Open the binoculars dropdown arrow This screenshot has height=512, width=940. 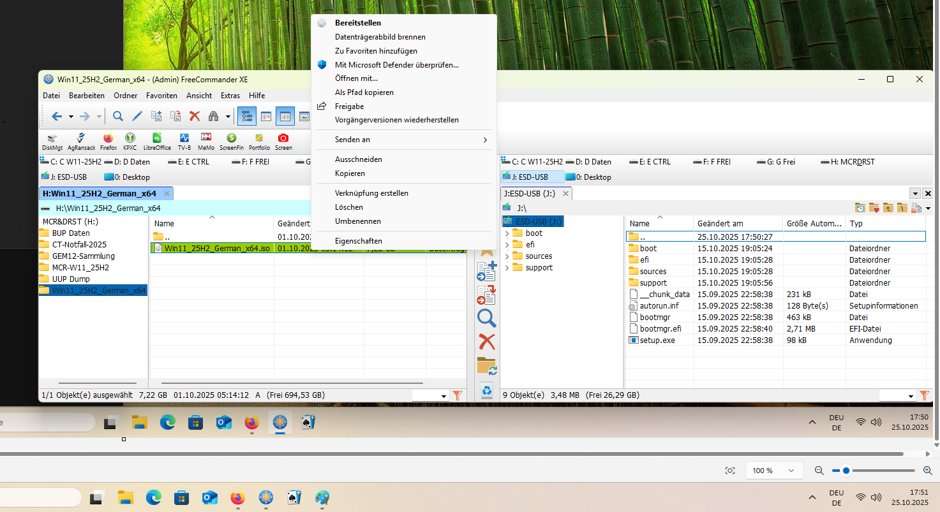[x=228, y=117]
